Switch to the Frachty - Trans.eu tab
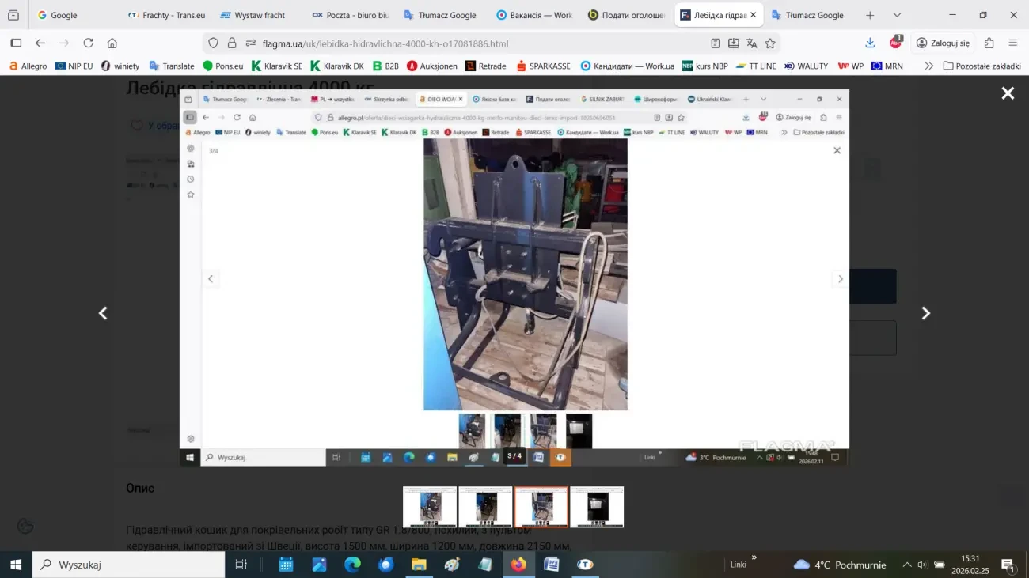Screen dimensions: 1029x578 (166, 15)
